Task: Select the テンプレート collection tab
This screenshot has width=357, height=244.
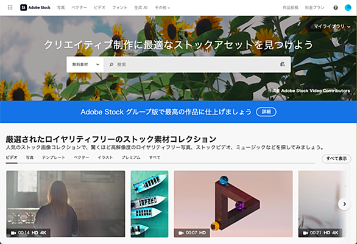Action: click(x=54, y=158)
